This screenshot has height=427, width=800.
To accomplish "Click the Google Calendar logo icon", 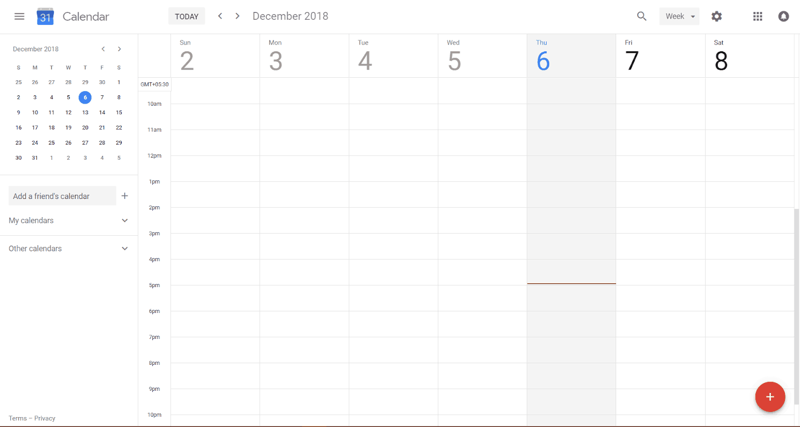I will click(45, 17).
